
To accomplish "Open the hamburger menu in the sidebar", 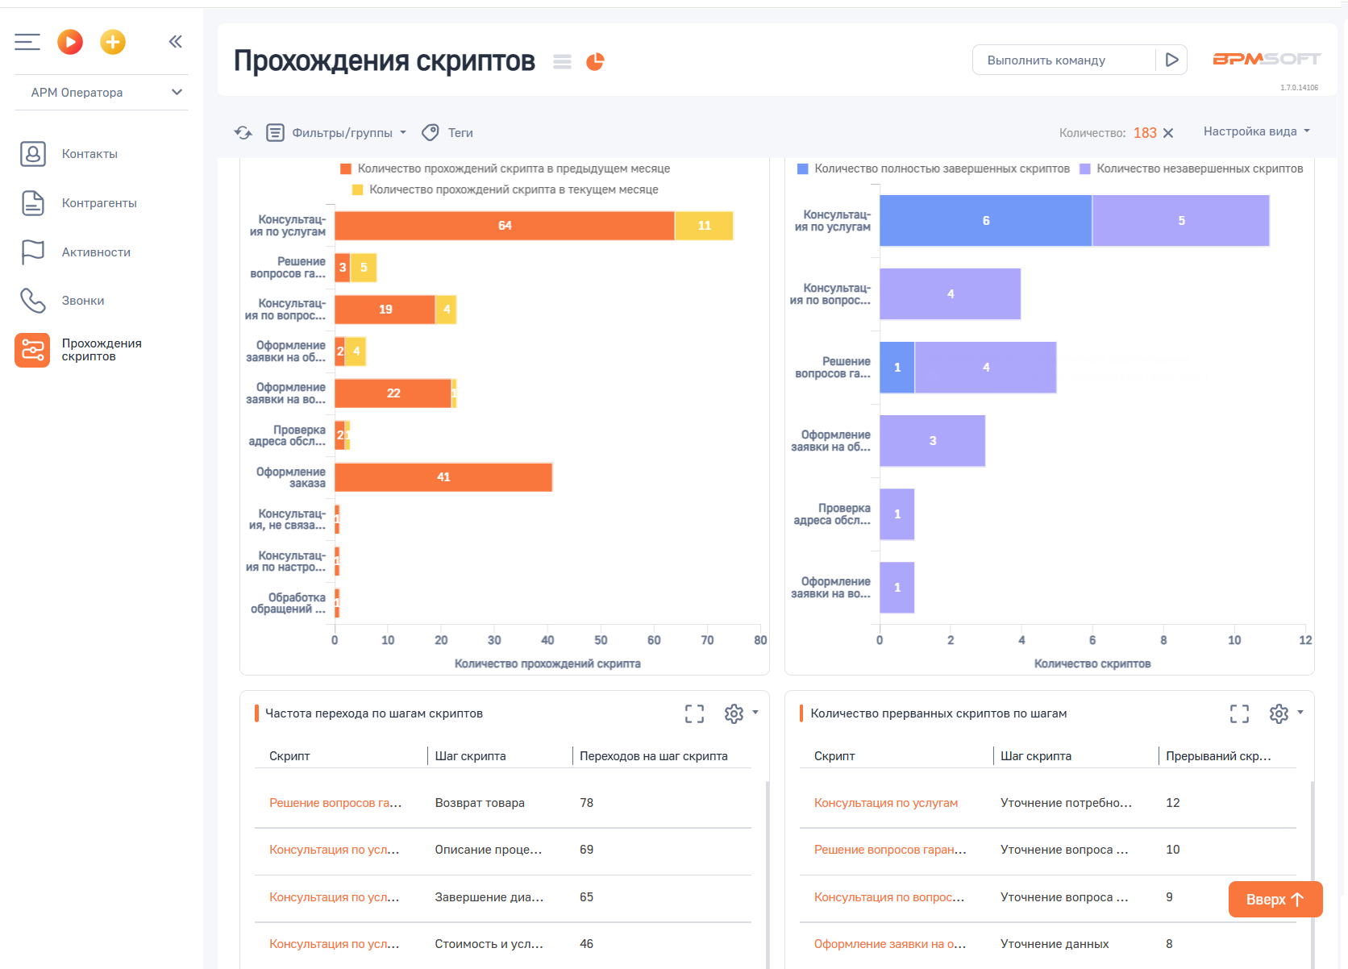I will click(27, 41).
